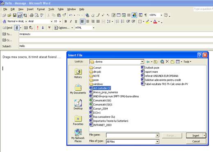Toggle bold formatting
Screen dimensions: 213x152
point(66,21)
